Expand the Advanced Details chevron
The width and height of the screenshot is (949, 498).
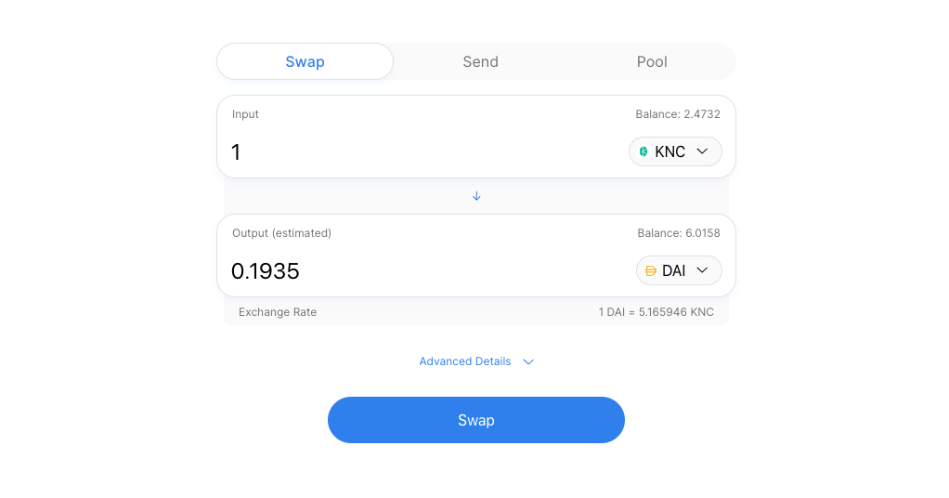pos(528,362)
